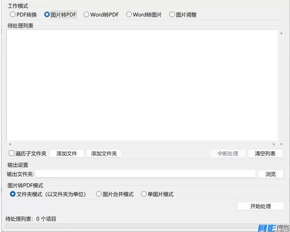Choose 单图片模式 conversion mode
The image size is (290, 232).
(144, 194)
